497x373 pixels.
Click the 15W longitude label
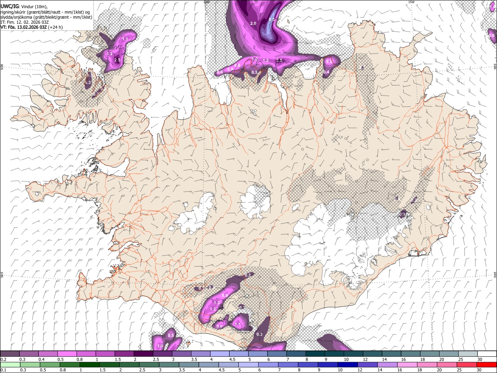pos(411,2)
